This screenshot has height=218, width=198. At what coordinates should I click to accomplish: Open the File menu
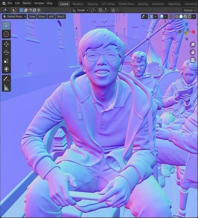[10, 3]
